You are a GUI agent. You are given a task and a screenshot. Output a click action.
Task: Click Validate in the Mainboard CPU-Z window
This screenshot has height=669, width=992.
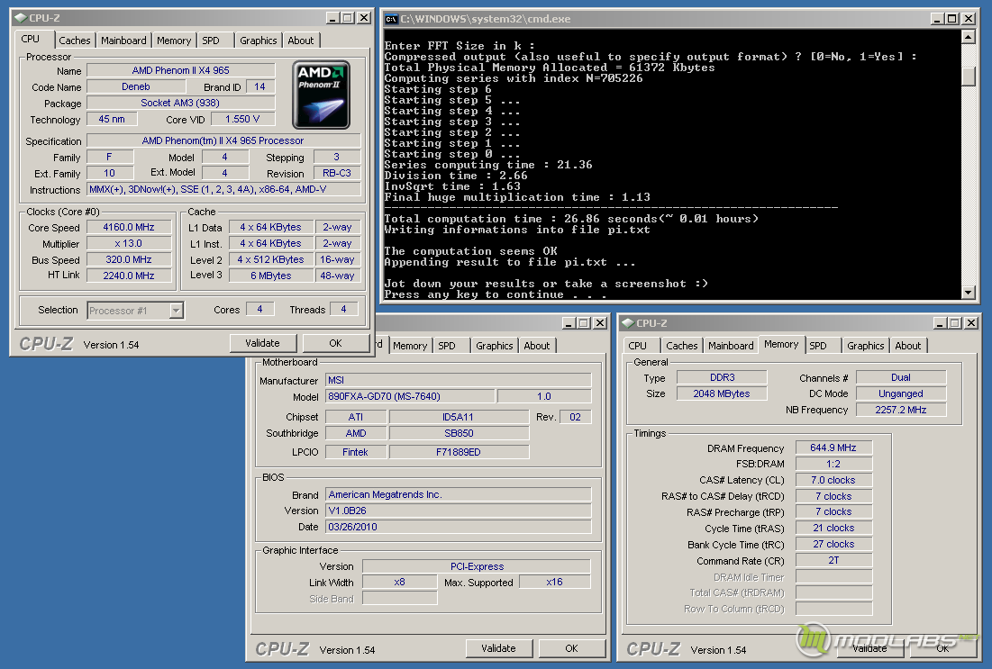498,648
